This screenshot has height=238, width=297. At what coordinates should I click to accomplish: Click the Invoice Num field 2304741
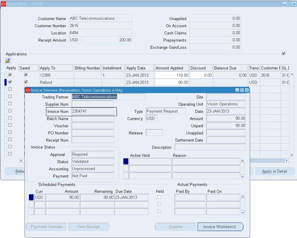click(93, 111)
